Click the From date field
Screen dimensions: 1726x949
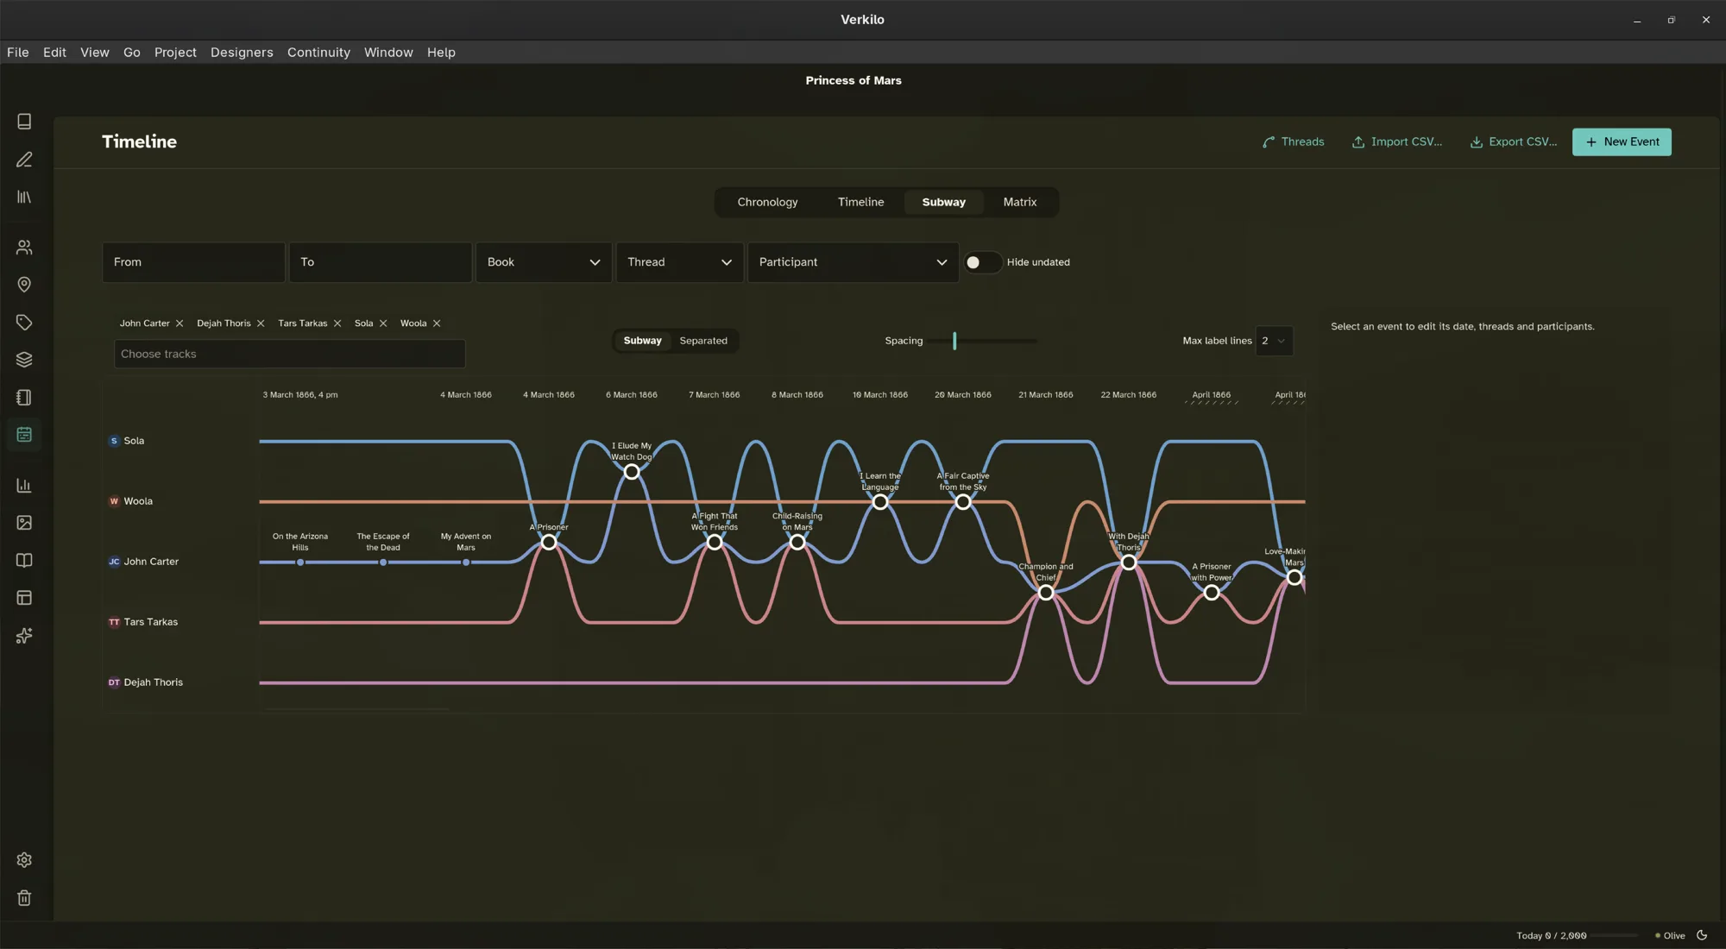[193, 262]
